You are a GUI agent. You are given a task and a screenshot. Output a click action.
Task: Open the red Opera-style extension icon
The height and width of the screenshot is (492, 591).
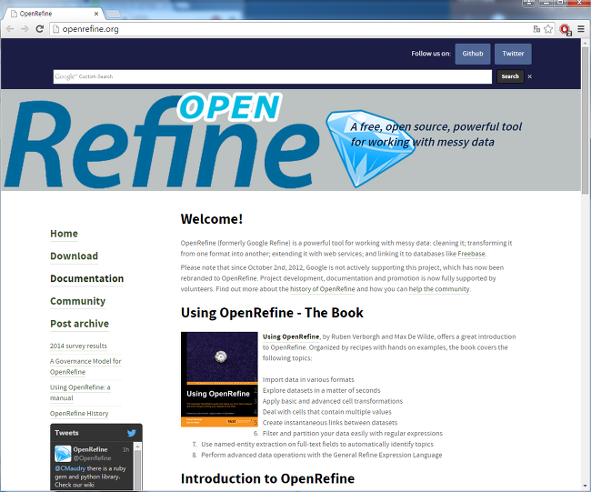point(566,29)
